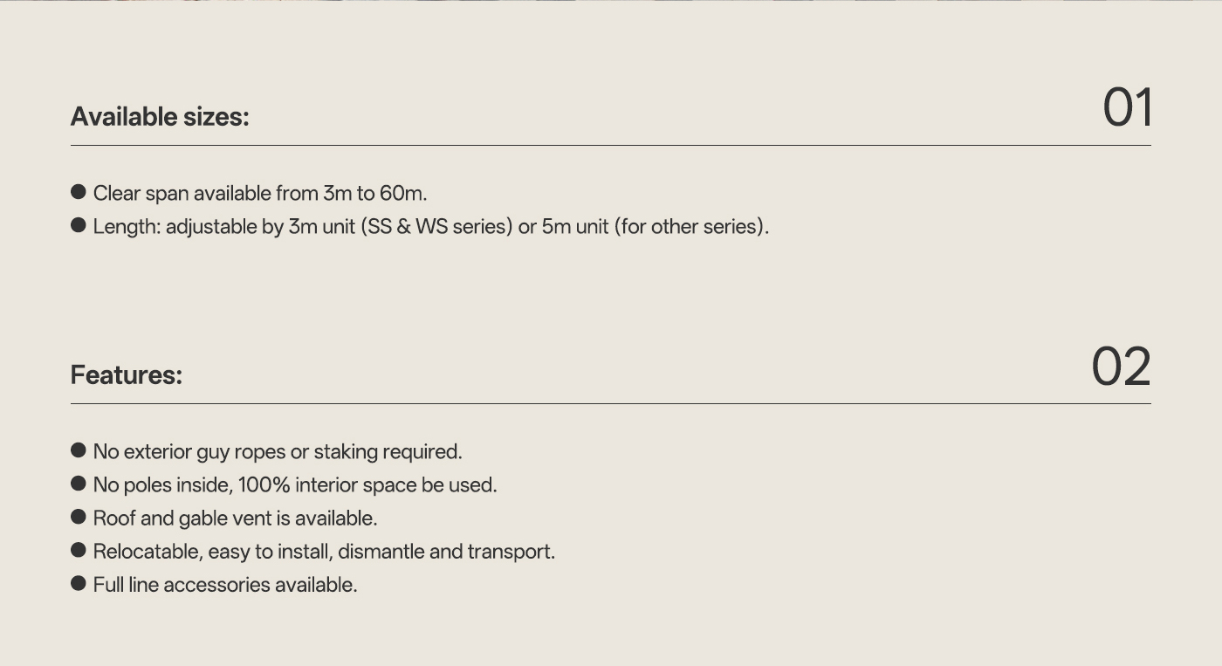Image resolution: width=1222 pixels, height=666 pixels.
Task: Click the divider line under 'Available sizes:'
Action: [611, 145]
